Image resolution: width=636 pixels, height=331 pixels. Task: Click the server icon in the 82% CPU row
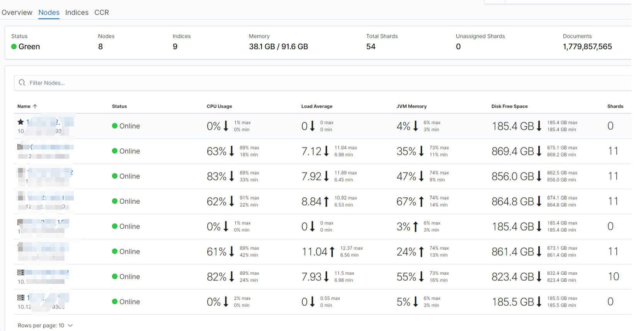tap(21, 272)
